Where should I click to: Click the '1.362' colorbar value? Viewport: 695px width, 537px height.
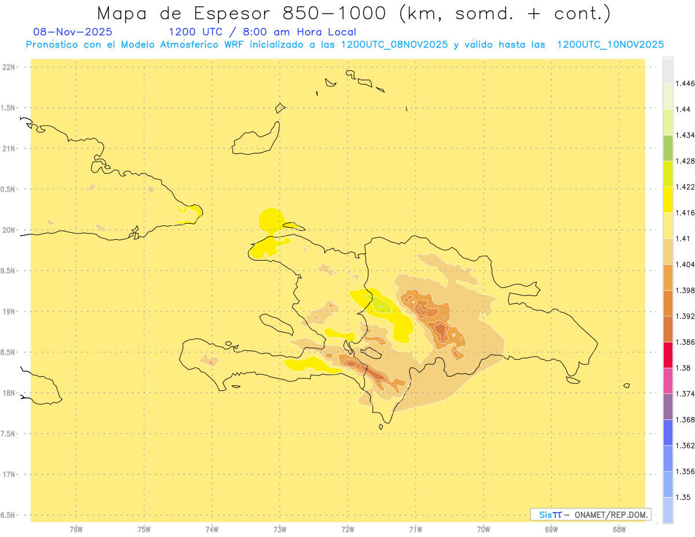pos(685,445)
